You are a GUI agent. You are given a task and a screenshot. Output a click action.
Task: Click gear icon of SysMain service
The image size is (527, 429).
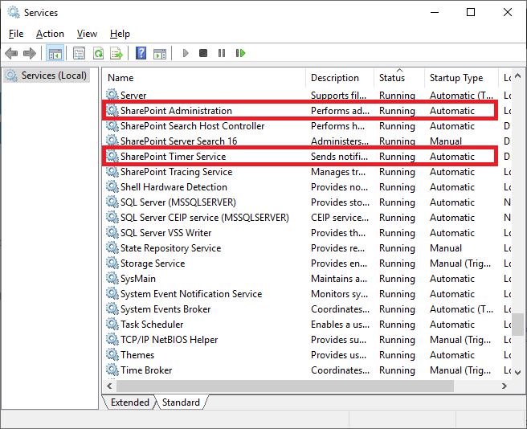pos(112,278)
